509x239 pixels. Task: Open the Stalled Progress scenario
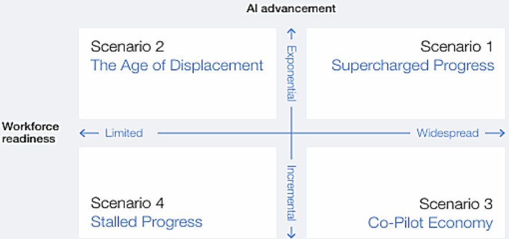146,222
